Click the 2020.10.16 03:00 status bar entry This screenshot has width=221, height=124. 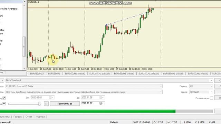tap(142, 122)
